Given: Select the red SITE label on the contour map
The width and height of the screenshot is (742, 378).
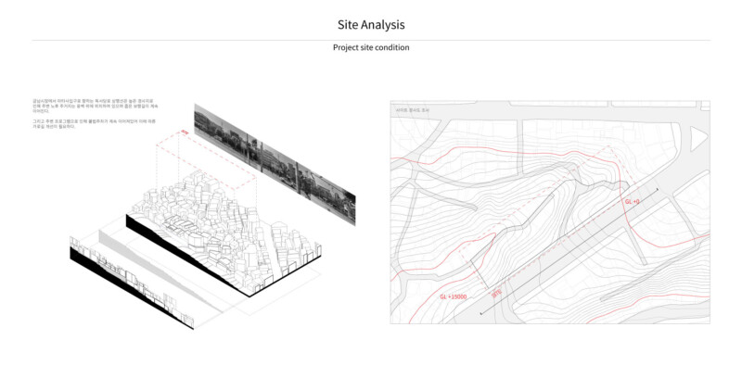Looking at the screenshot, I should [497, 294].
